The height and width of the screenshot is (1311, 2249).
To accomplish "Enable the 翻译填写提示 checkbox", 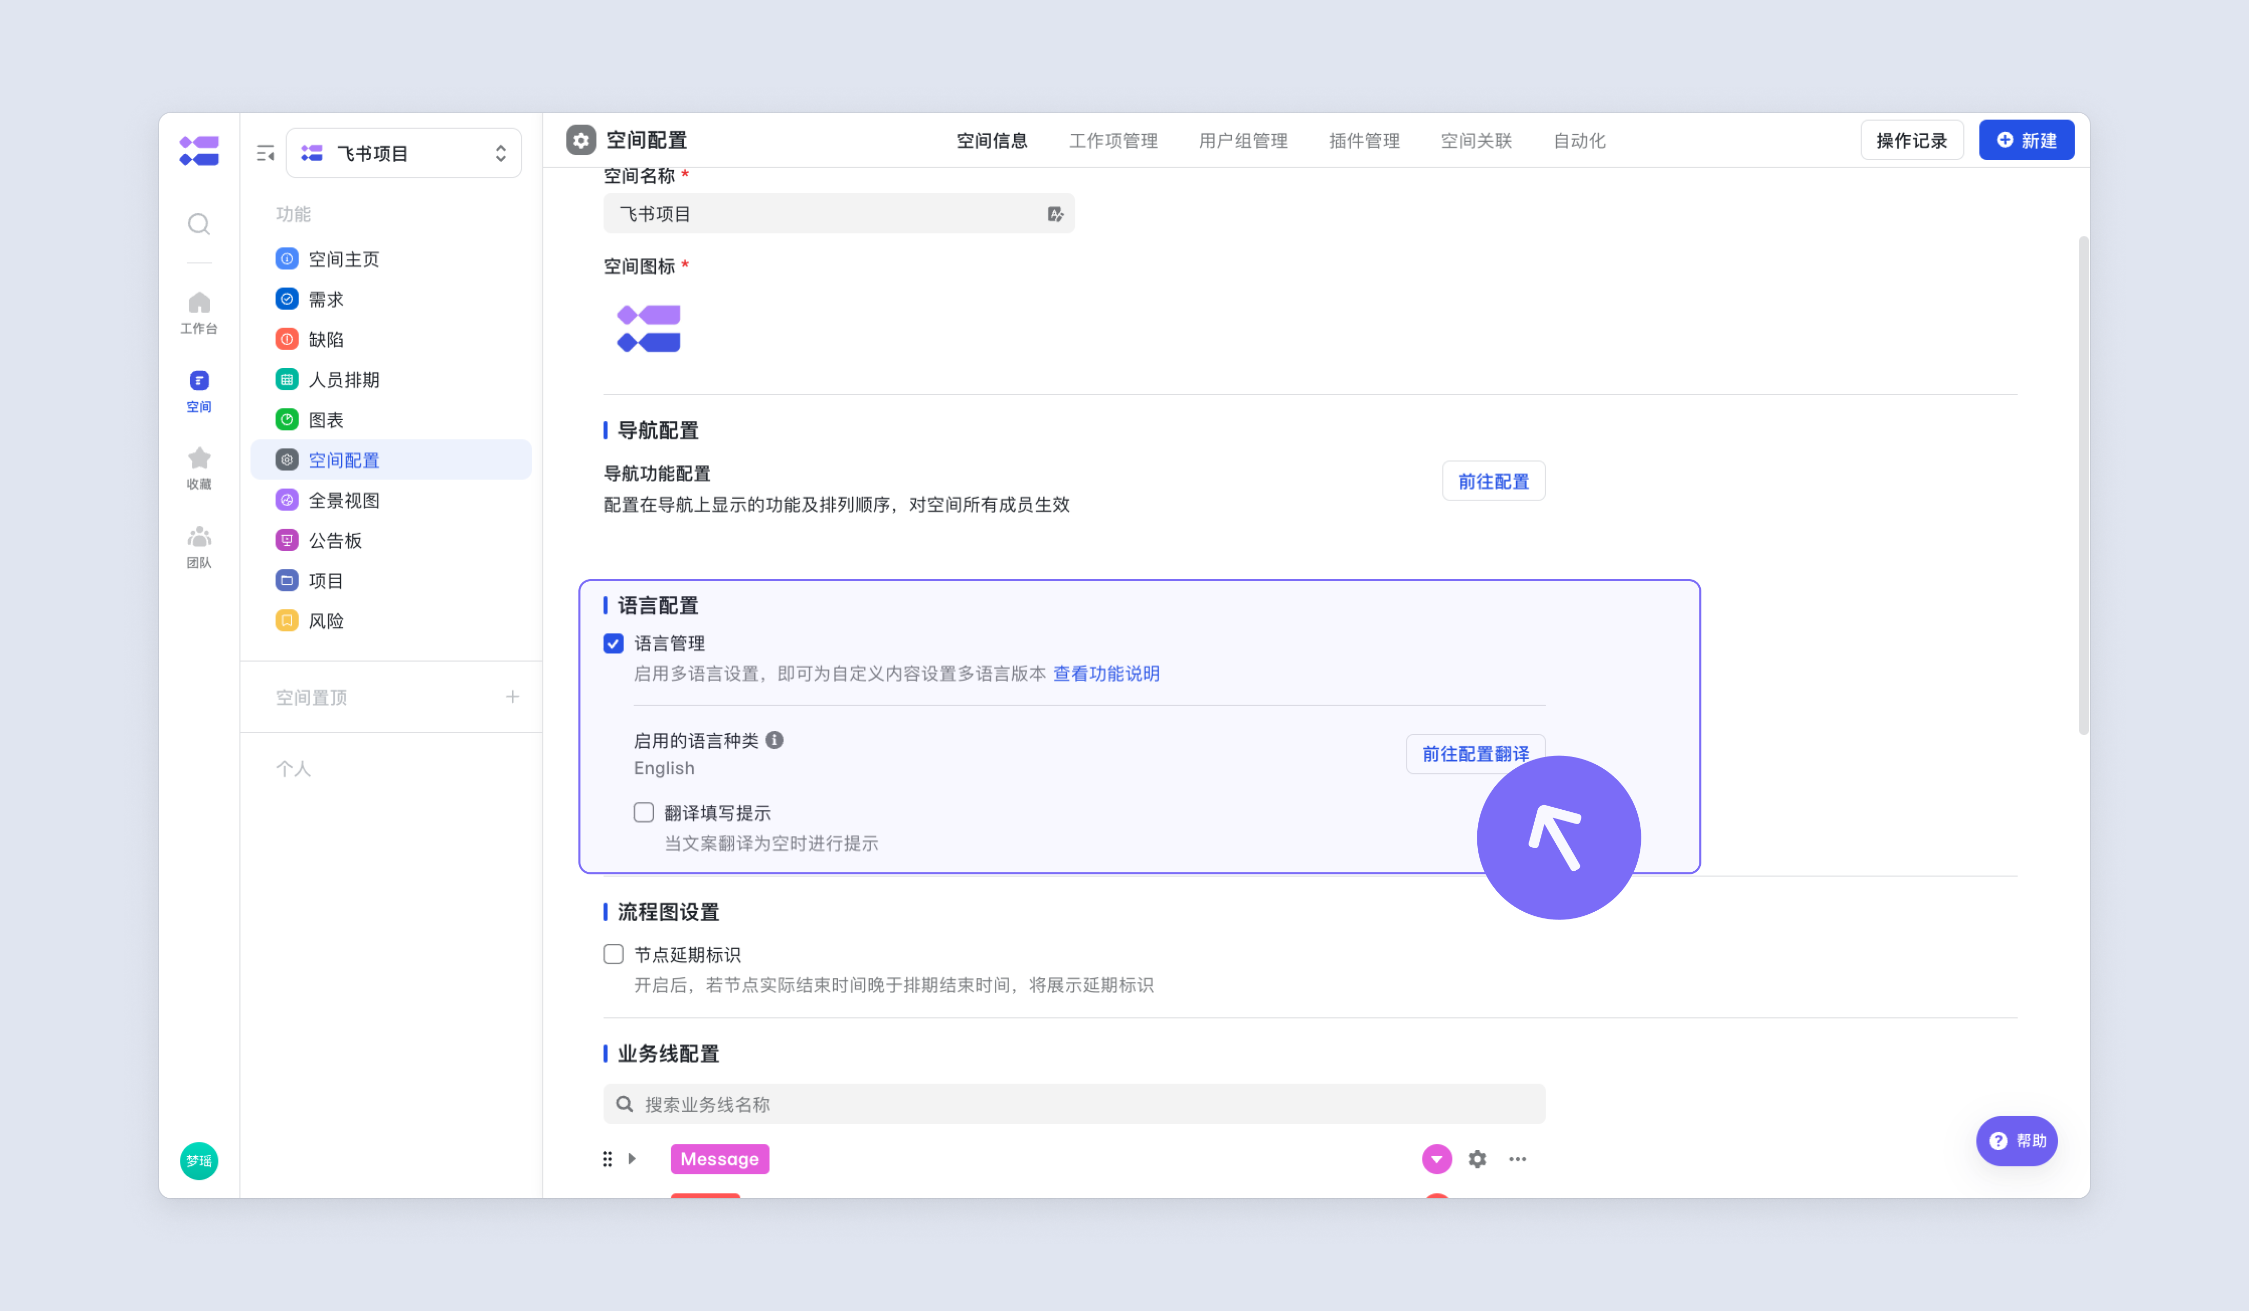I will tap(644, 812).
